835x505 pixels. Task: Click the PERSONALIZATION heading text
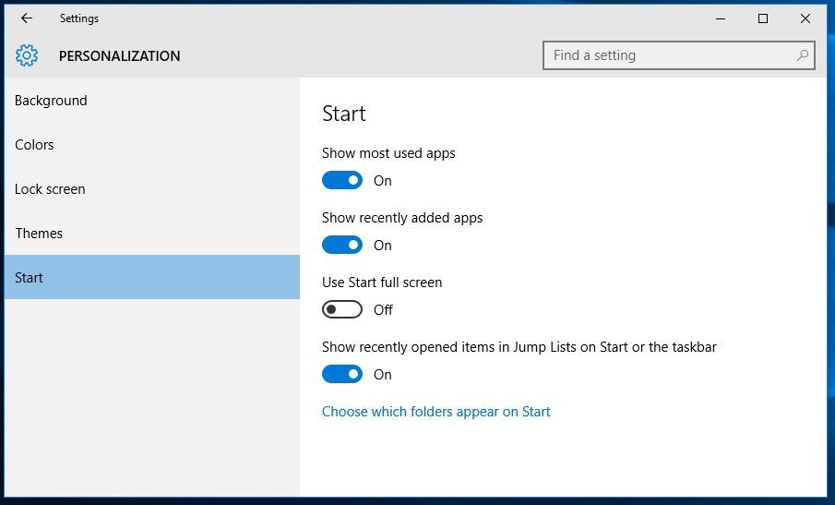pyautogui.click(x=119, y=56)
